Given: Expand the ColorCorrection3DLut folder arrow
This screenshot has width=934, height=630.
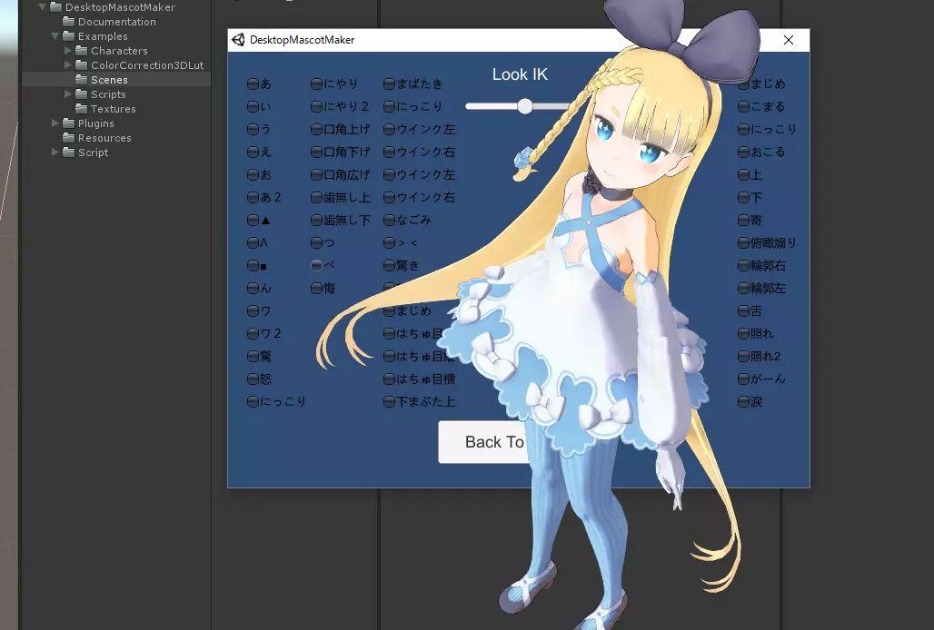Looking at the screenshot, I should [67, 65].
